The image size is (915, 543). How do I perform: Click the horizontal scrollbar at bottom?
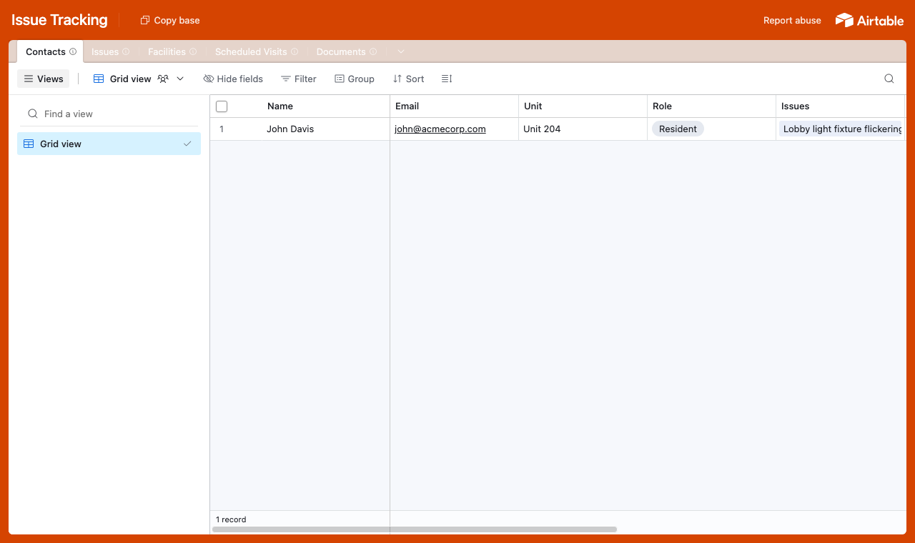tap(415, 529)
